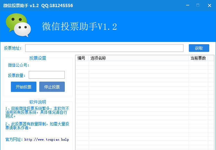This screenshot has height=150, width=216.
Task: Click the 投票地址 input field
Action: click(x=104, y=48)
